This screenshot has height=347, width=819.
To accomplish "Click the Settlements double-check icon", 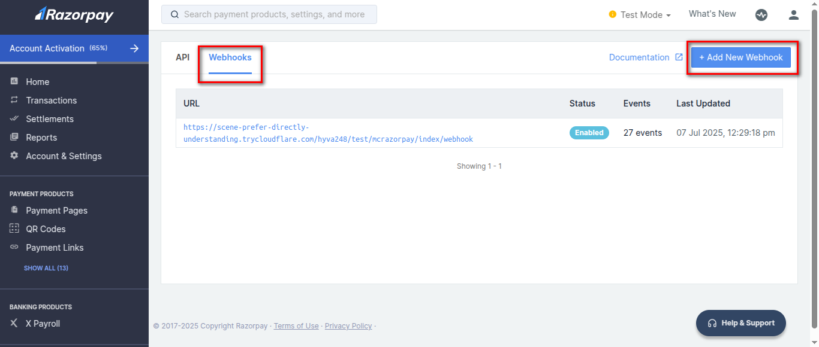I will coord(14,118).
